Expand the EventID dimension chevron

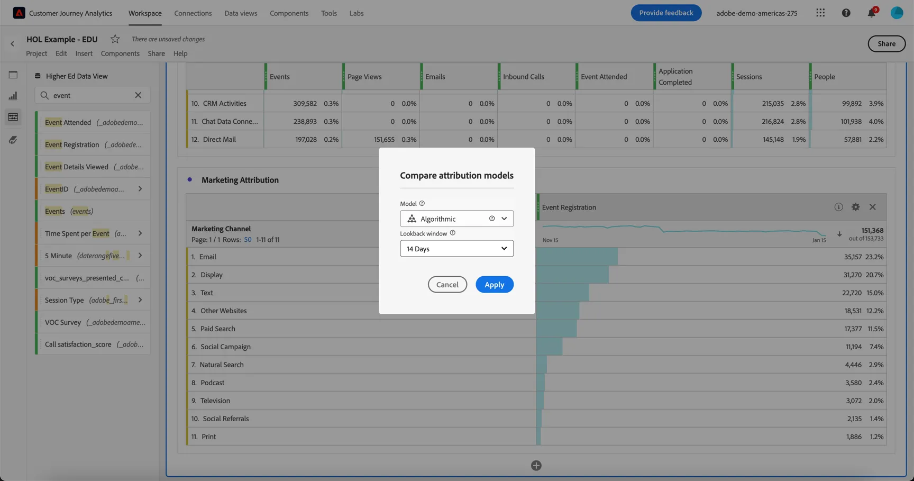click(x=140, y=189)
